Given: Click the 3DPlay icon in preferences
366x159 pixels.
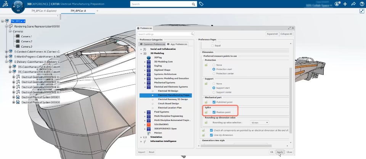Looking at the screenshot, I should 149,57.
